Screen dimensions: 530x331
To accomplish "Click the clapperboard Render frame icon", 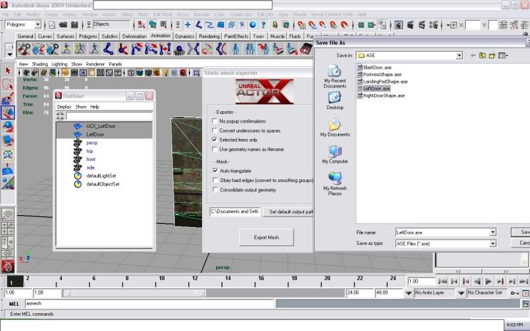I will pyautogui.click(x=411, y=24).
